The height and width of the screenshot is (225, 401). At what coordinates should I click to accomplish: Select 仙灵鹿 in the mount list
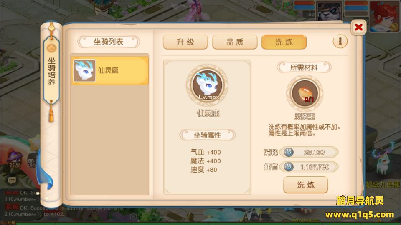(x=110, y=71)
